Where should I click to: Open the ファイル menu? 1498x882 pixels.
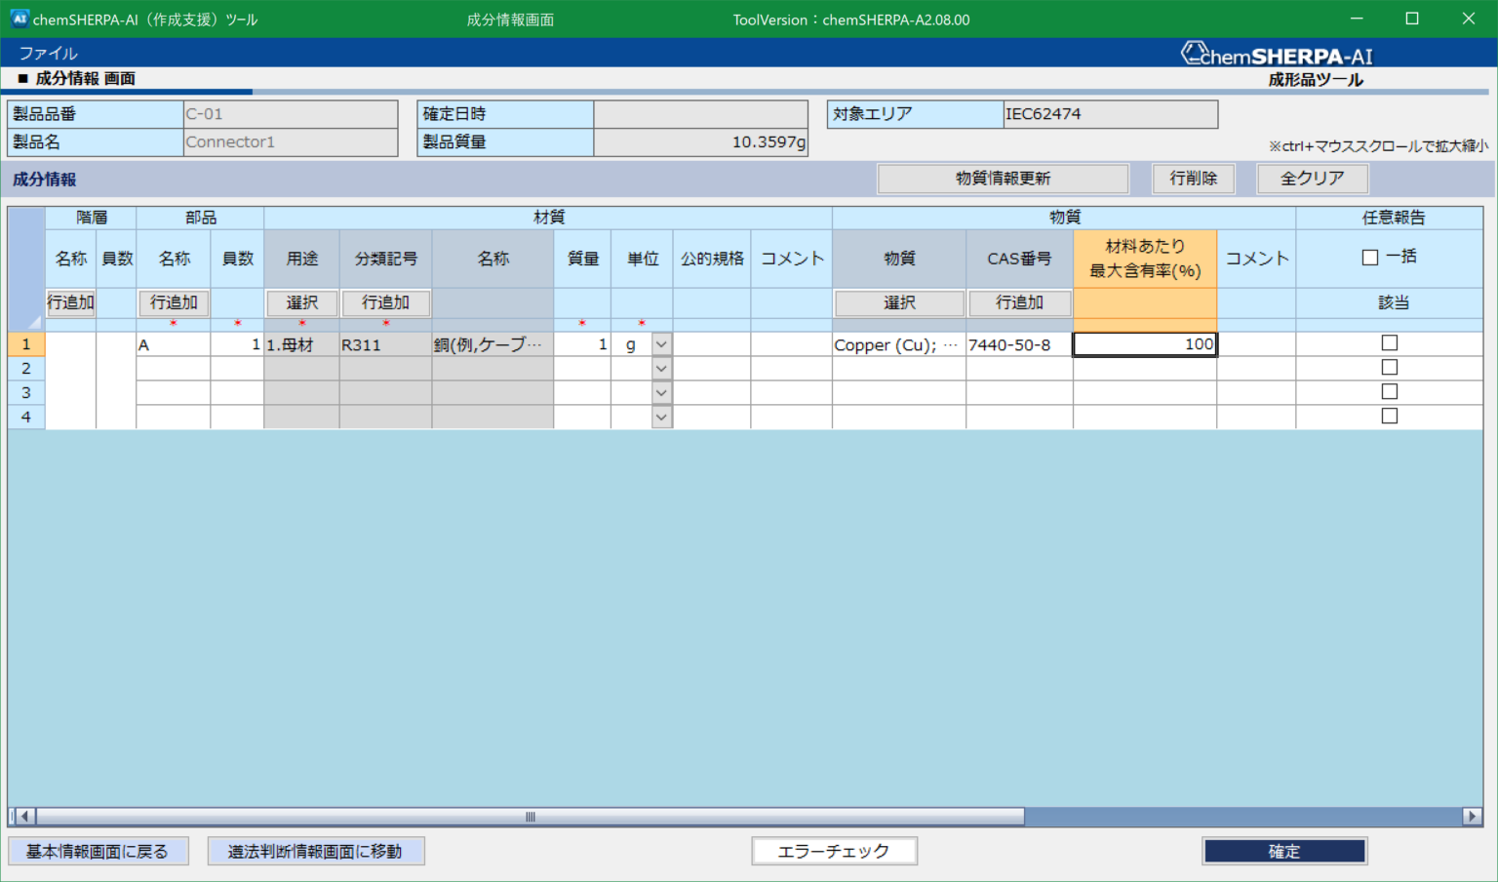tap(48, 53)
